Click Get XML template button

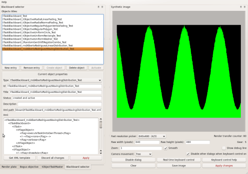pyautogui.click(x=19, y=158)
